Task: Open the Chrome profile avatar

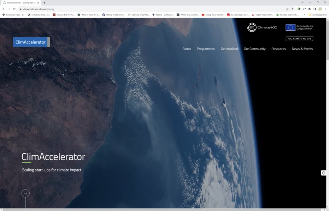Action: click(320, 9)
